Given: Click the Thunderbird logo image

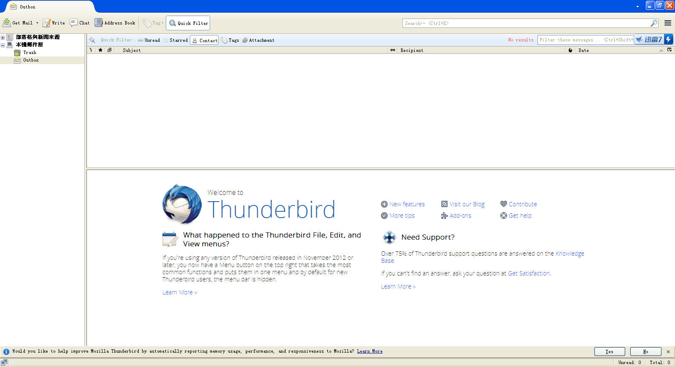Looking at the screenshot, I should point(182,204).
